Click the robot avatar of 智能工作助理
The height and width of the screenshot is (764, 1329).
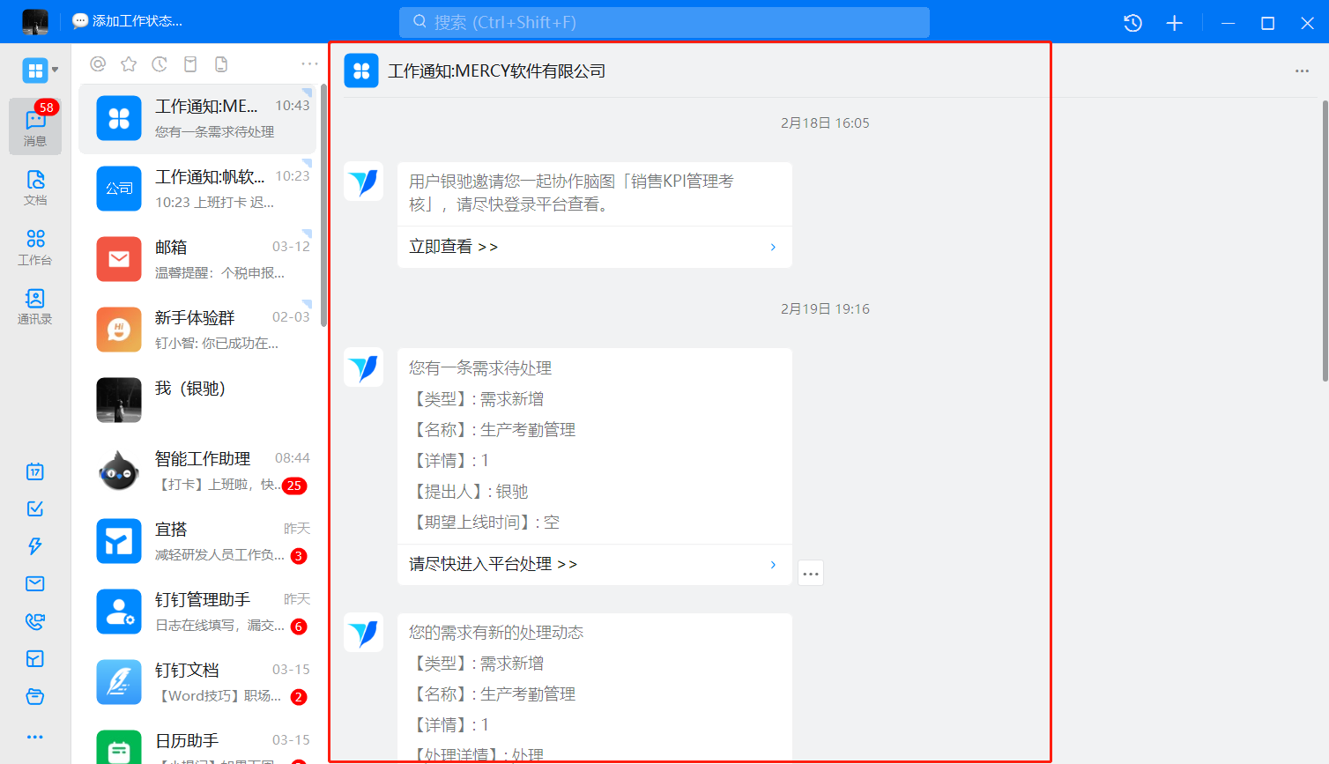pos(119,471)
